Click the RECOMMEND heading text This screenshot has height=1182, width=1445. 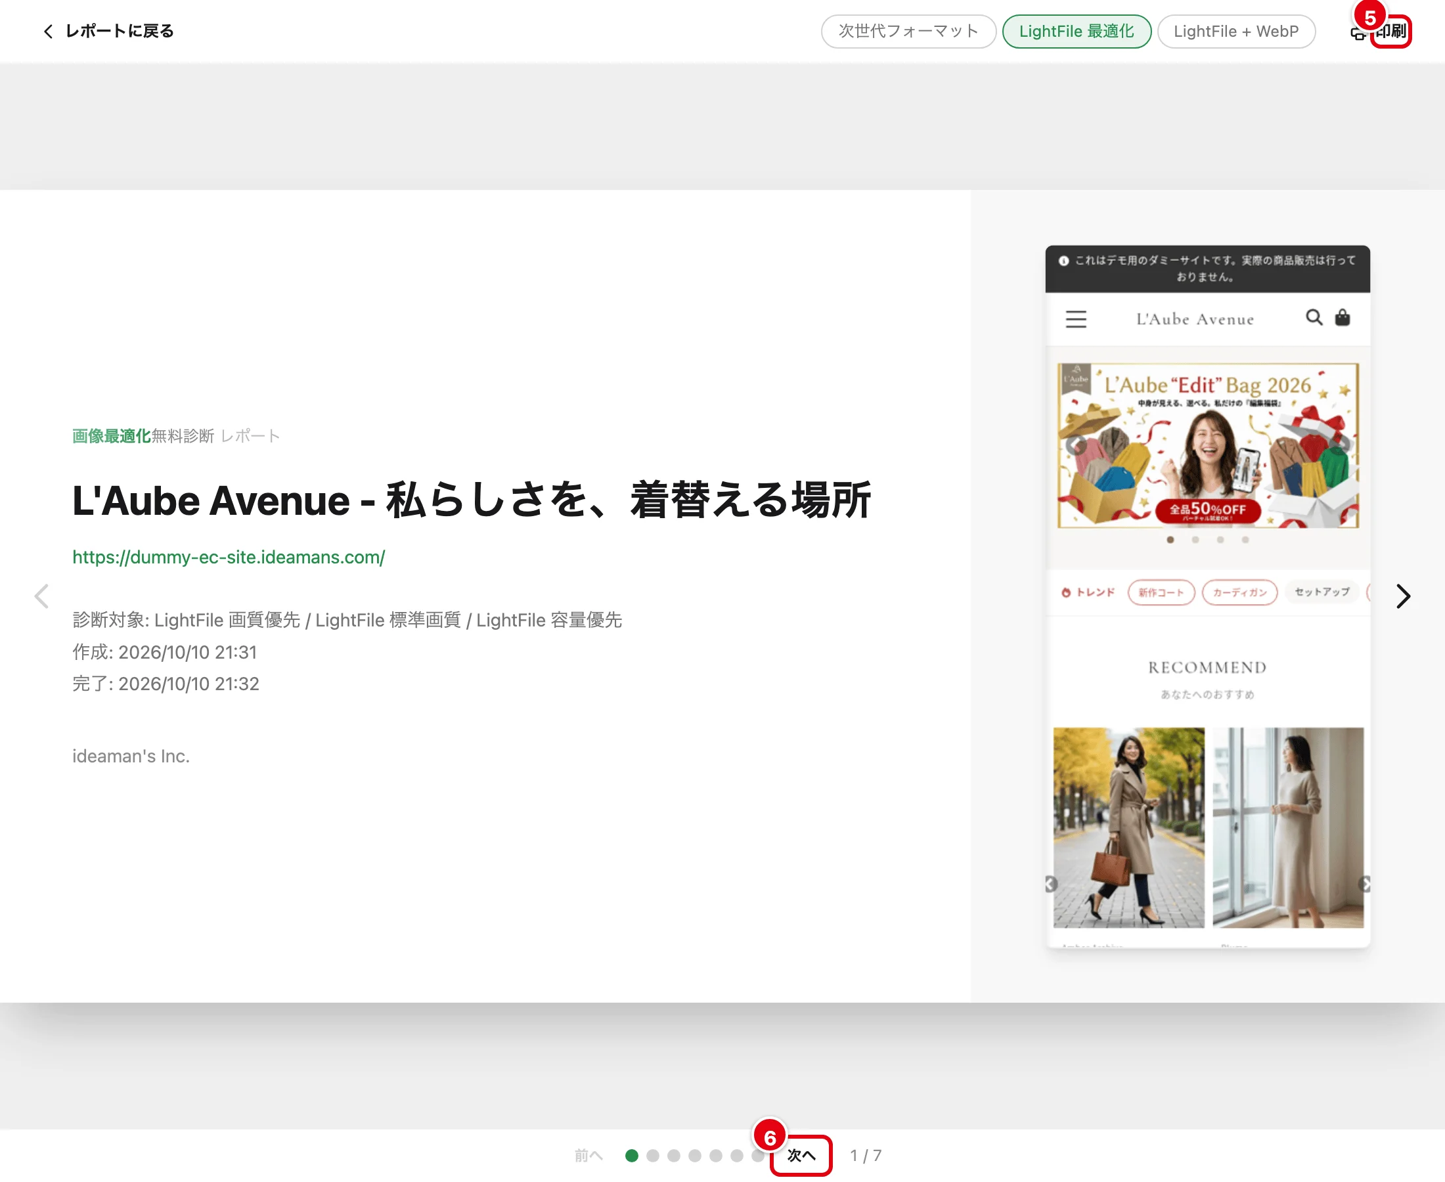[1207, 667]
